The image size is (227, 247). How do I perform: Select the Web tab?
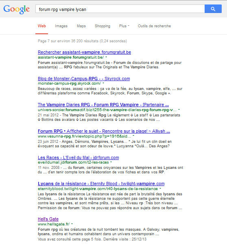42,26
